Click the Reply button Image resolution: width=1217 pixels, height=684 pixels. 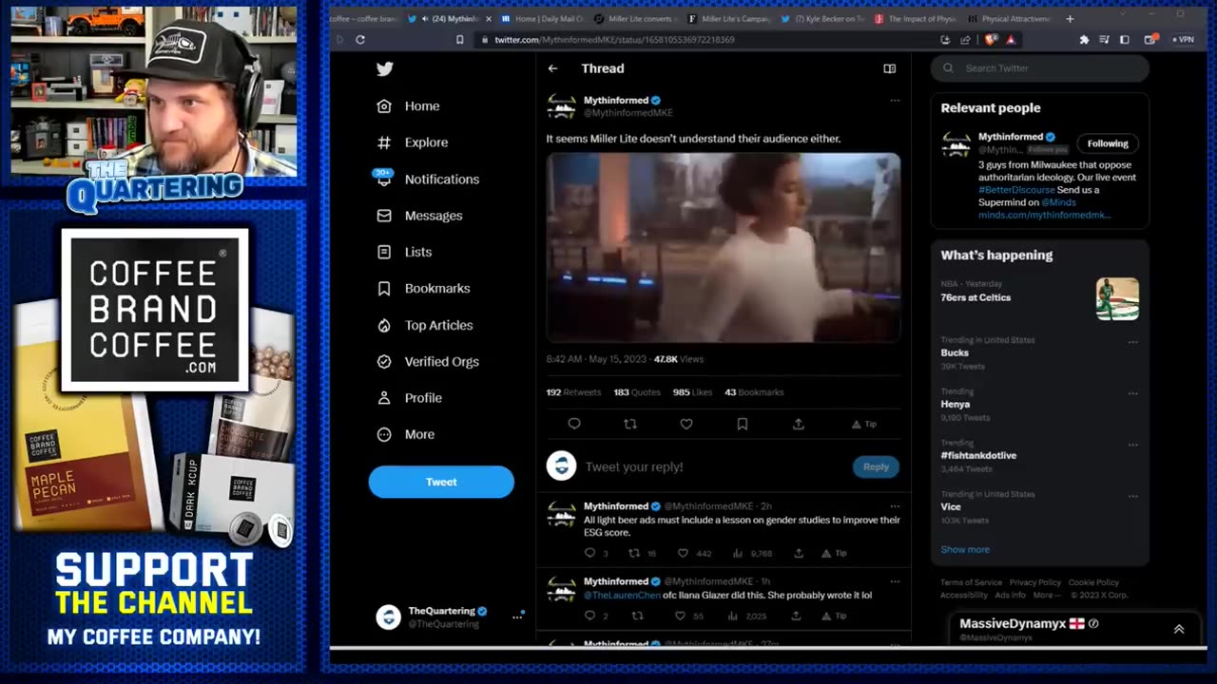pos(876,466)
